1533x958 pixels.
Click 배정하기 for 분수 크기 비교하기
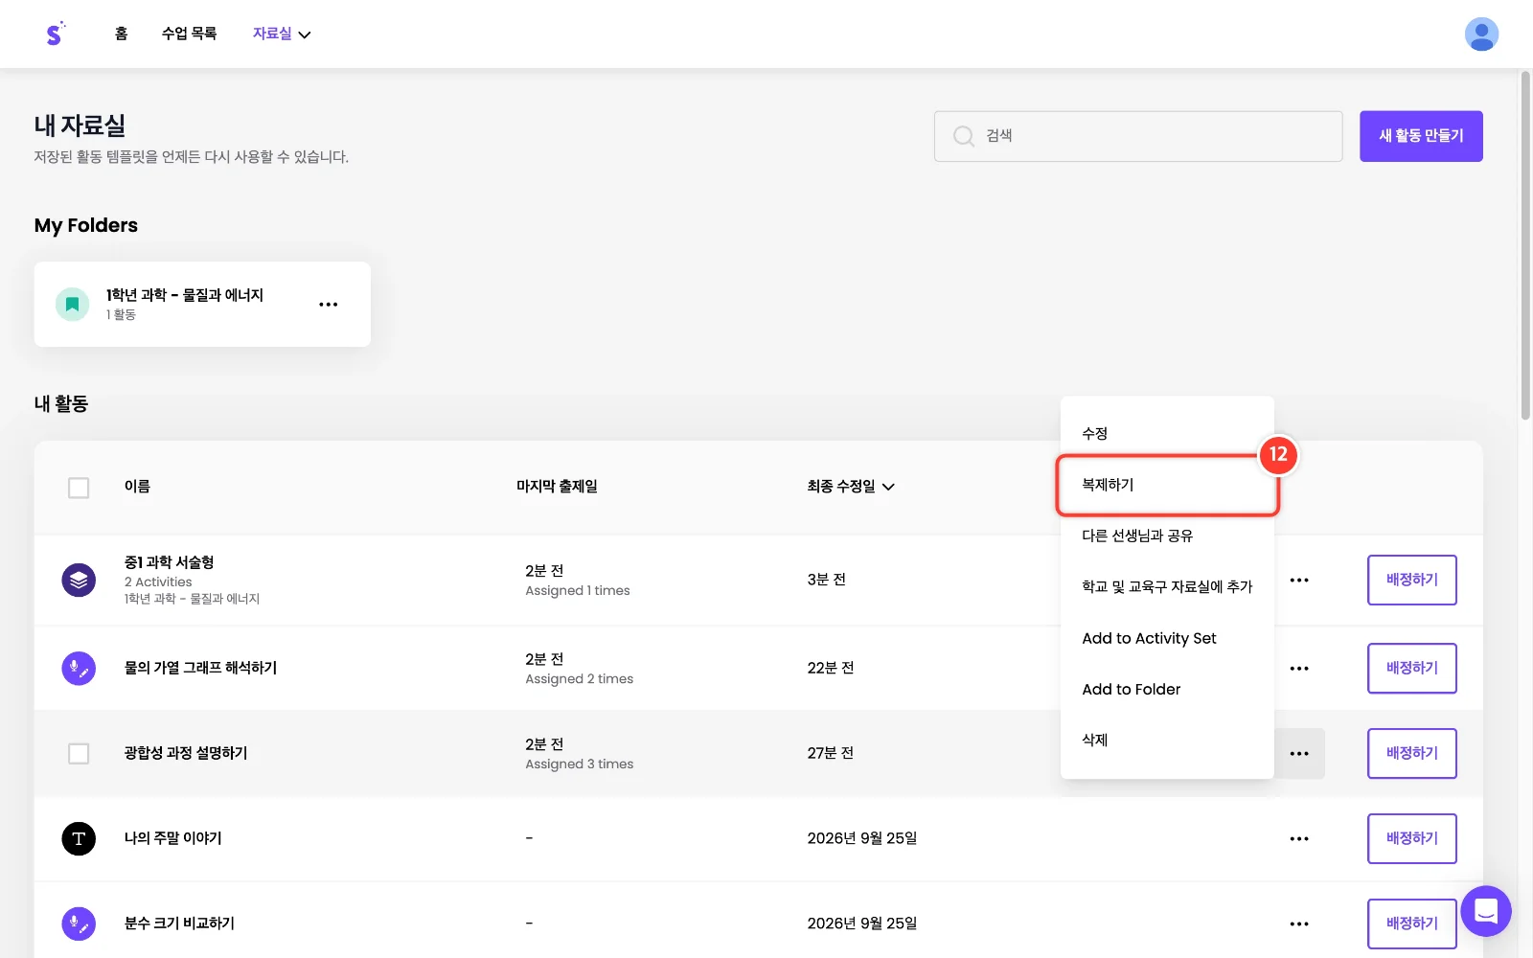click(x=1411, y=924)
